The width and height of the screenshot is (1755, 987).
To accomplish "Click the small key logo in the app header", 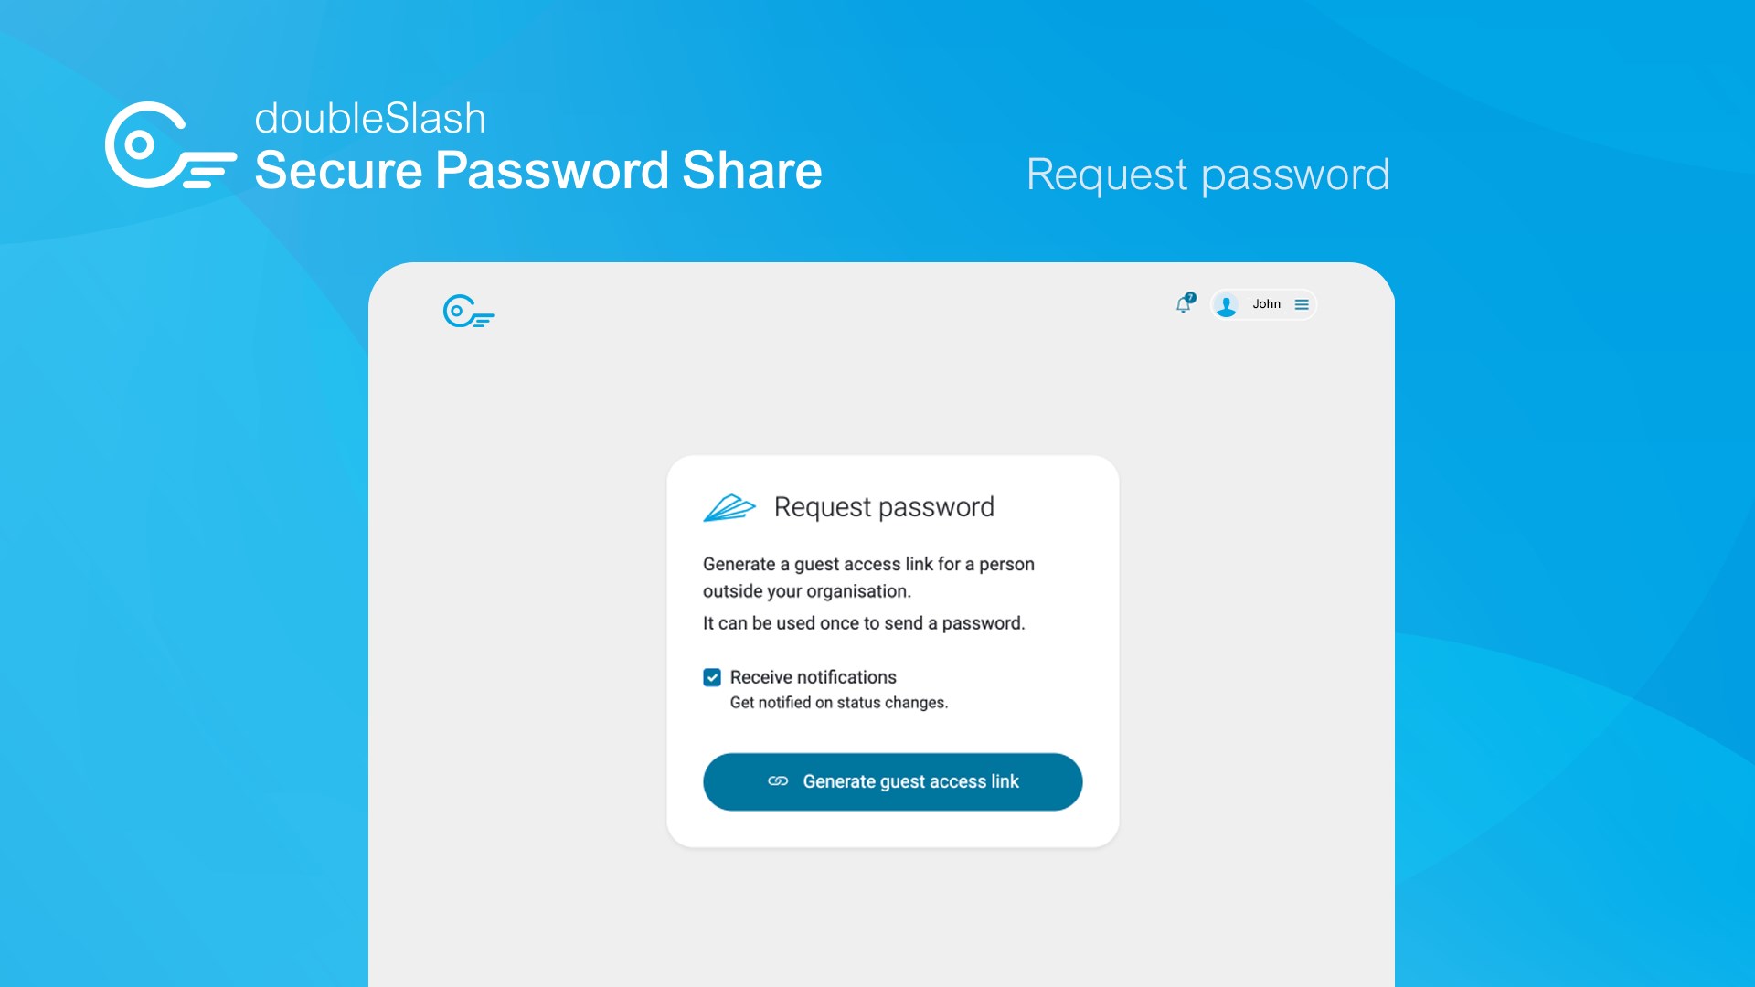I will pyautogui.click(x=468, y=311).
